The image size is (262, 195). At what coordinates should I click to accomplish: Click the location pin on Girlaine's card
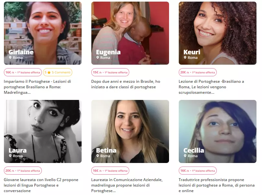10,58
